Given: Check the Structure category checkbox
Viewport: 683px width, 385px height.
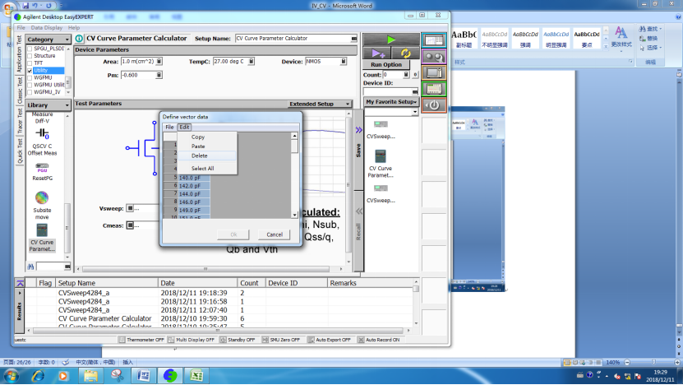Looking at the screenshot, I should pyautogui.click(x=30, y=56).
